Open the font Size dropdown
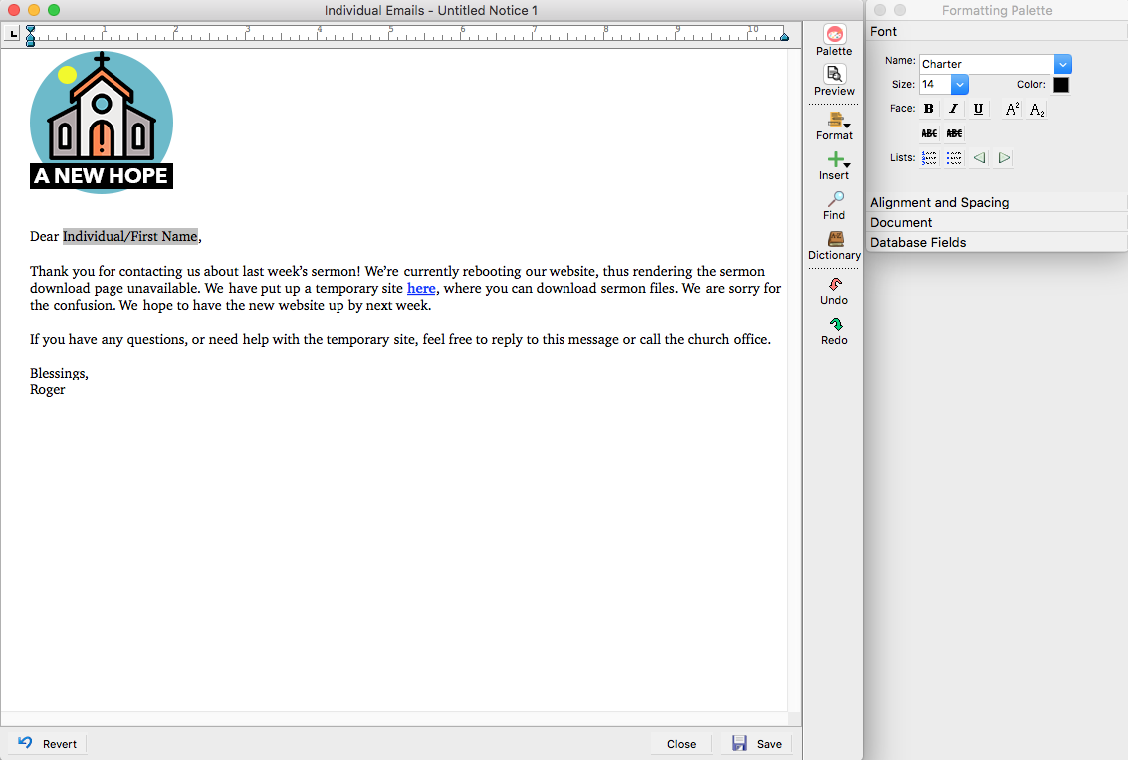Screen dimensions: 1128x760 coord(960,85)
